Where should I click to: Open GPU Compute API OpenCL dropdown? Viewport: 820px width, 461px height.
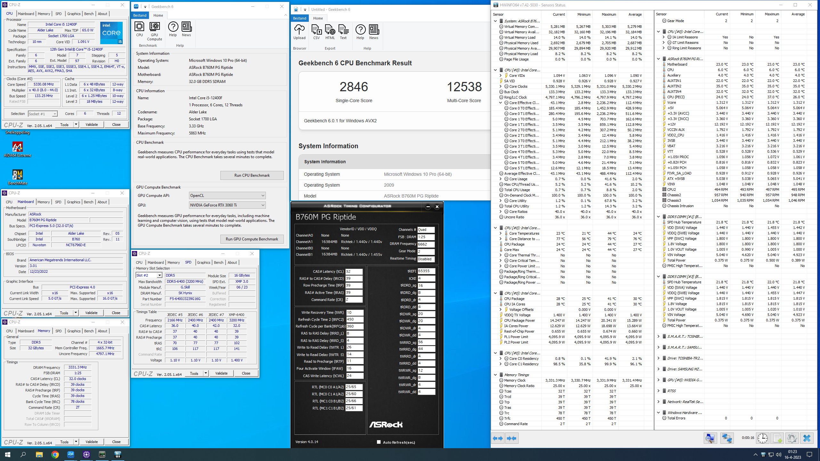click(227, 196)
